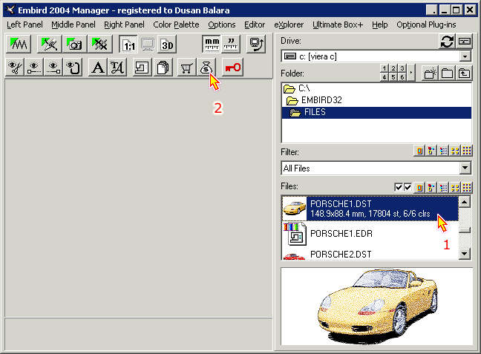Open the red key registration icon
481x354 pixels.
pyautogui.click(x=233, y=68)
